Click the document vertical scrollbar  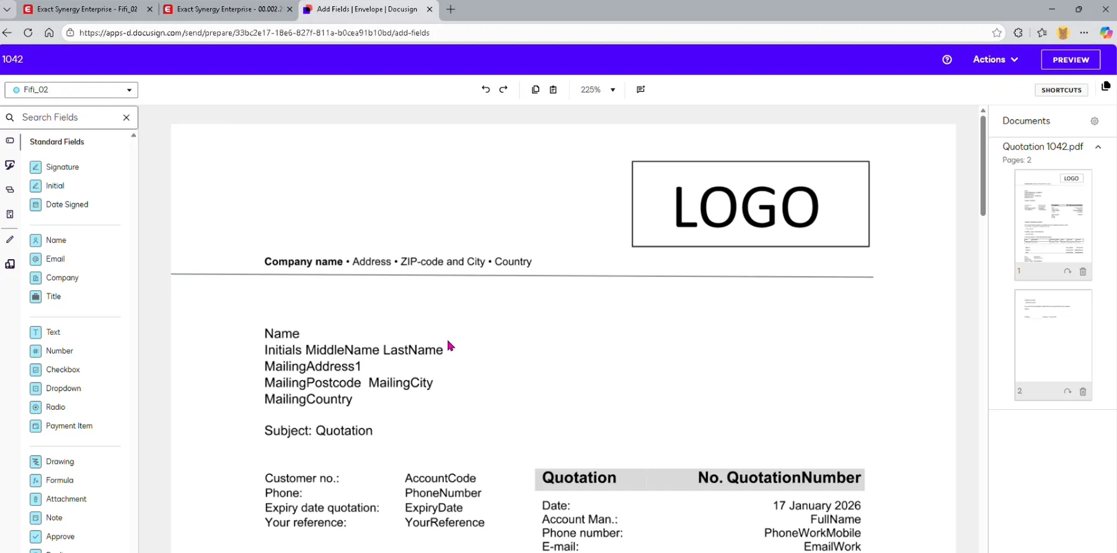[x=983, y=167]
